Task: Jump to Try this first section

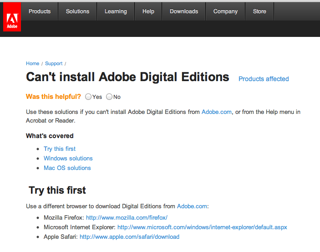Action: click(60, 149)
